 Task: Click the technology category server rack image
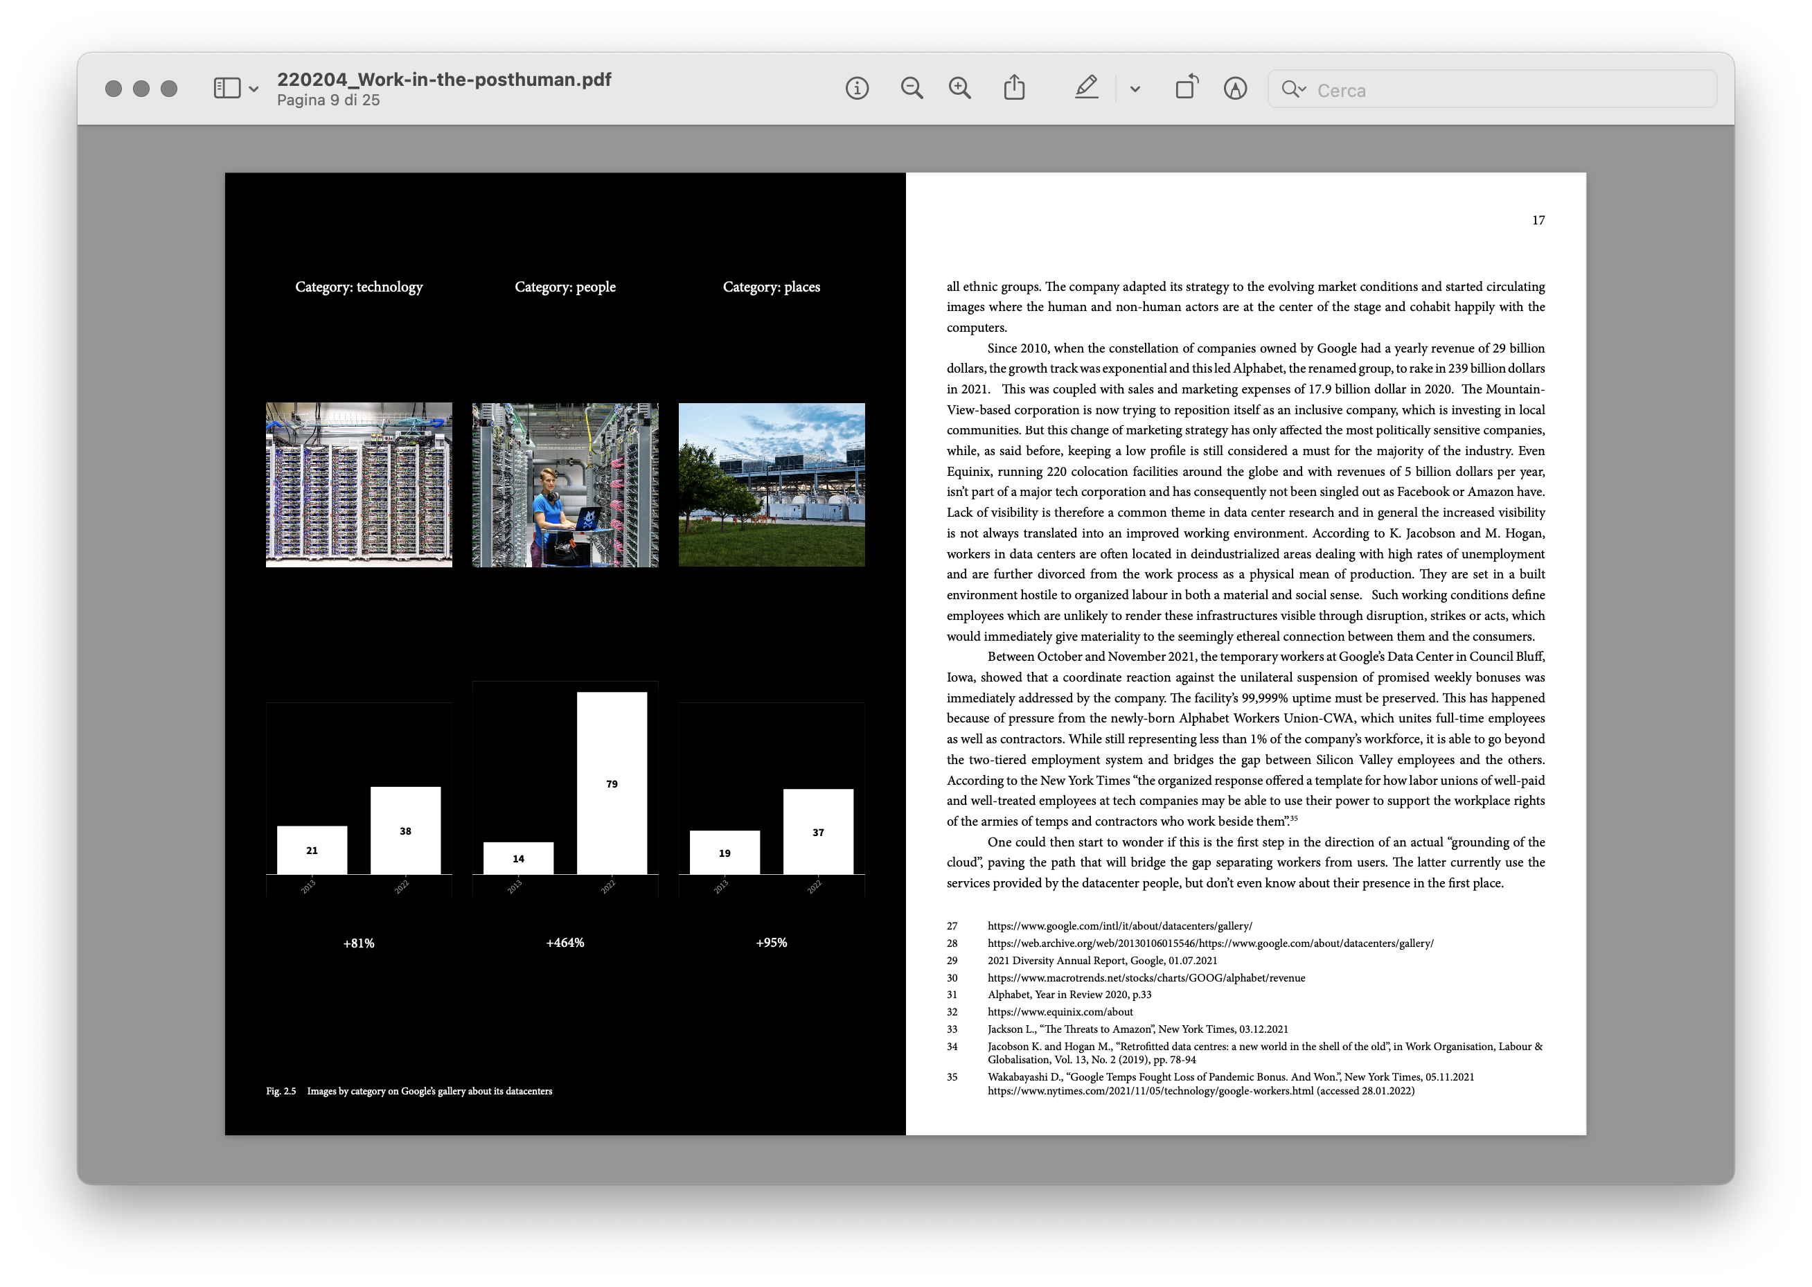click(359, 485)
